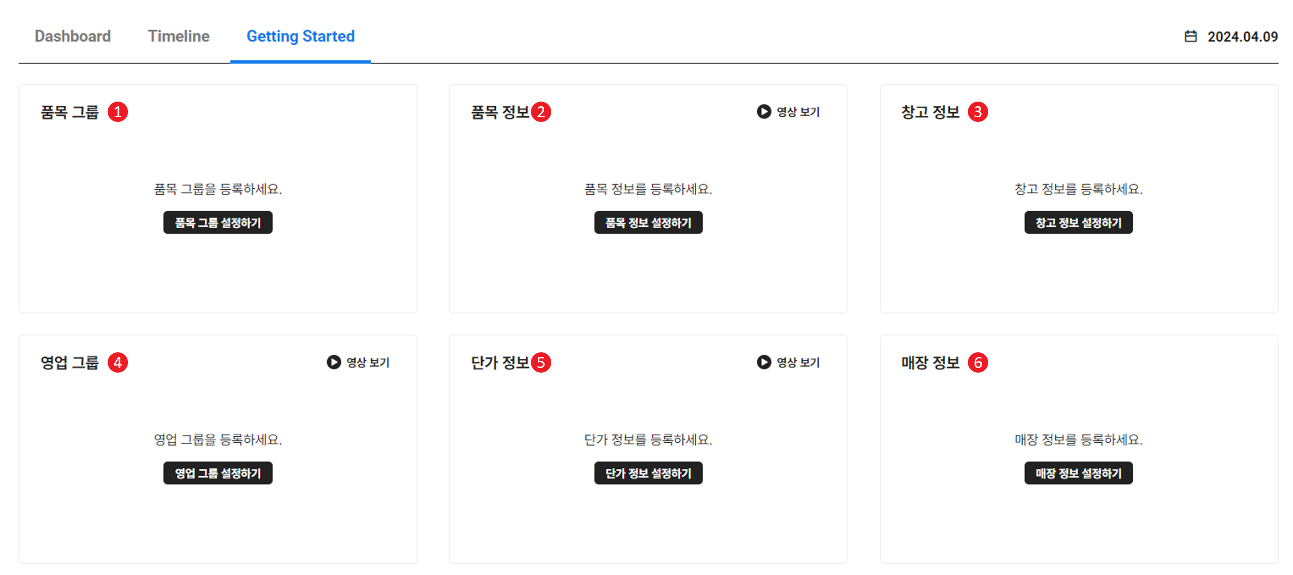Play the 품목 정보 video icon

[x=763, y=111]
